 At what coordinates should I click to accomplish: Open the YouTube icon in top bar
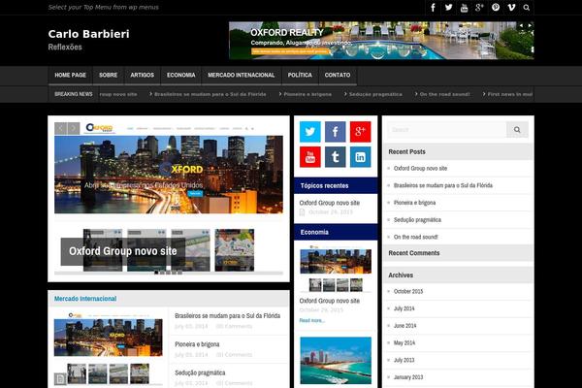pyautogui.click(x=464, y=8)
